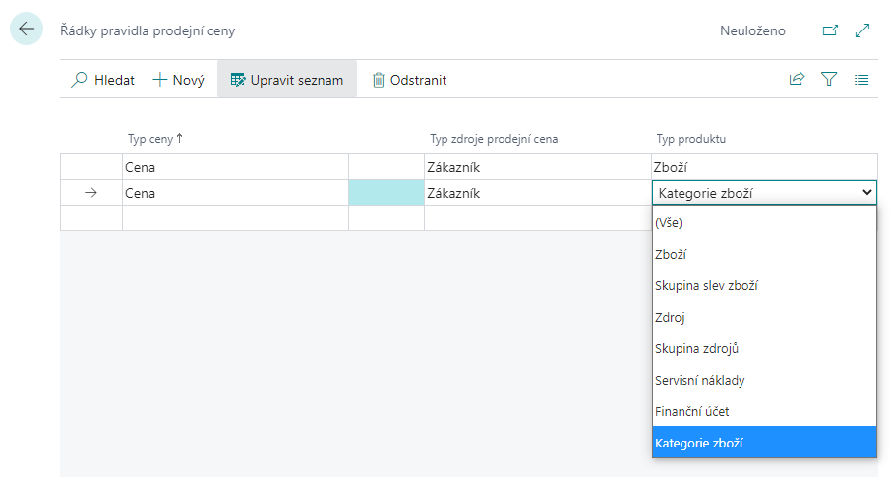This screenshot has width=889, height=477.
Task: Click the Hledat search button
Action: (103, 80)
